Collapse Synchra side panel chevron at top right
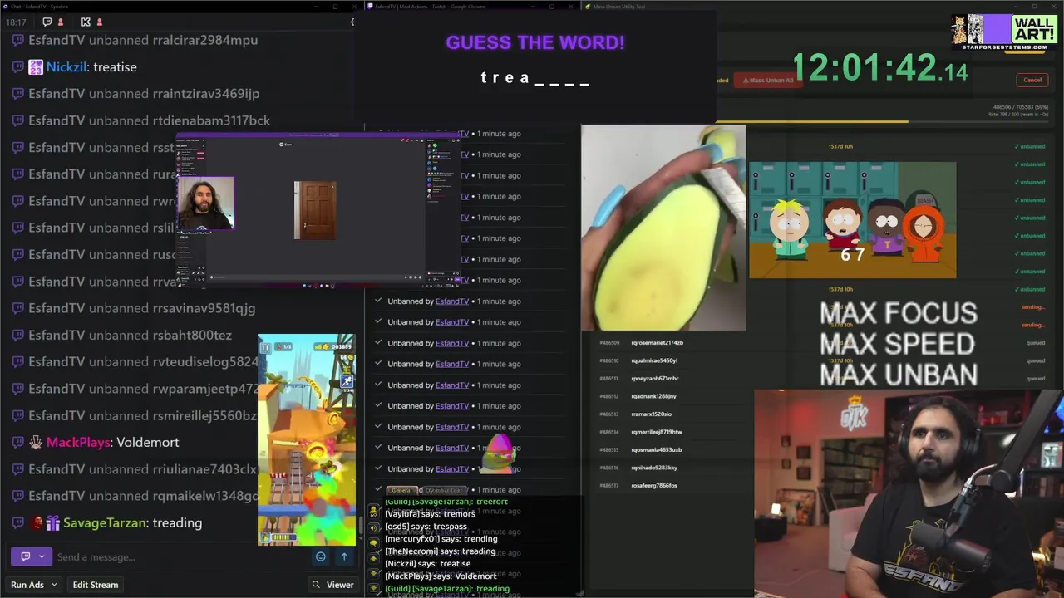The image size is (1064, 598). click(x=352, y=22)
